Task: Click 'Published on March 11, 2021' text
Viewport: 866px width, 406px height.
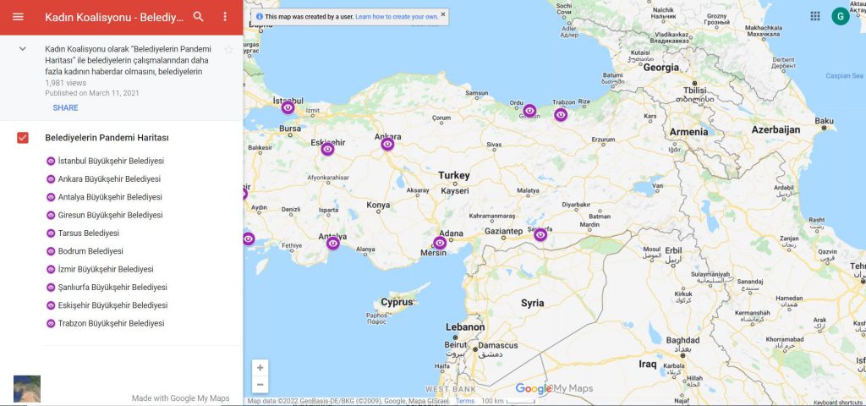Action: point(92,93)
